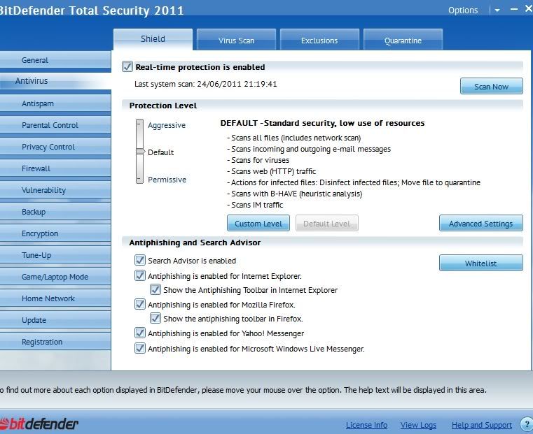Click the Default protection level label

point(160,152)
